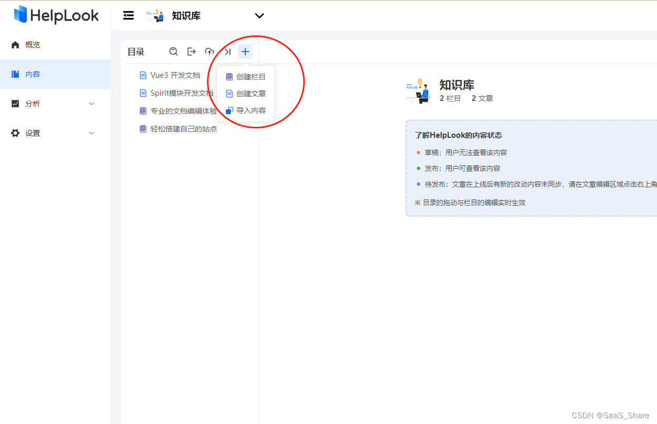Expand the 设置 chevron arrow

point(92,133)
